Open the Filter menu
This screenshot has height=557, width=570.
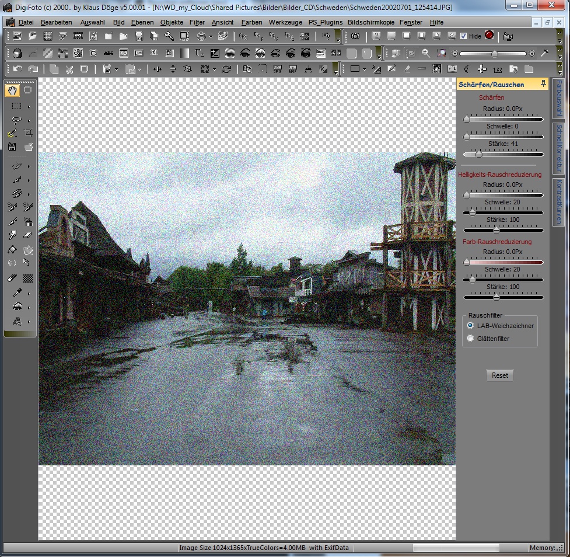point(197,22)
